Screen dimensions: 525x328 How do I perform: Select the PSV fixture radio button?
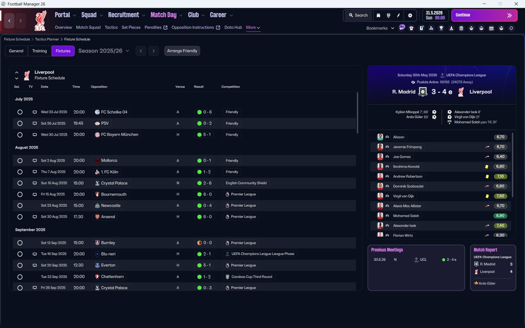20,123
